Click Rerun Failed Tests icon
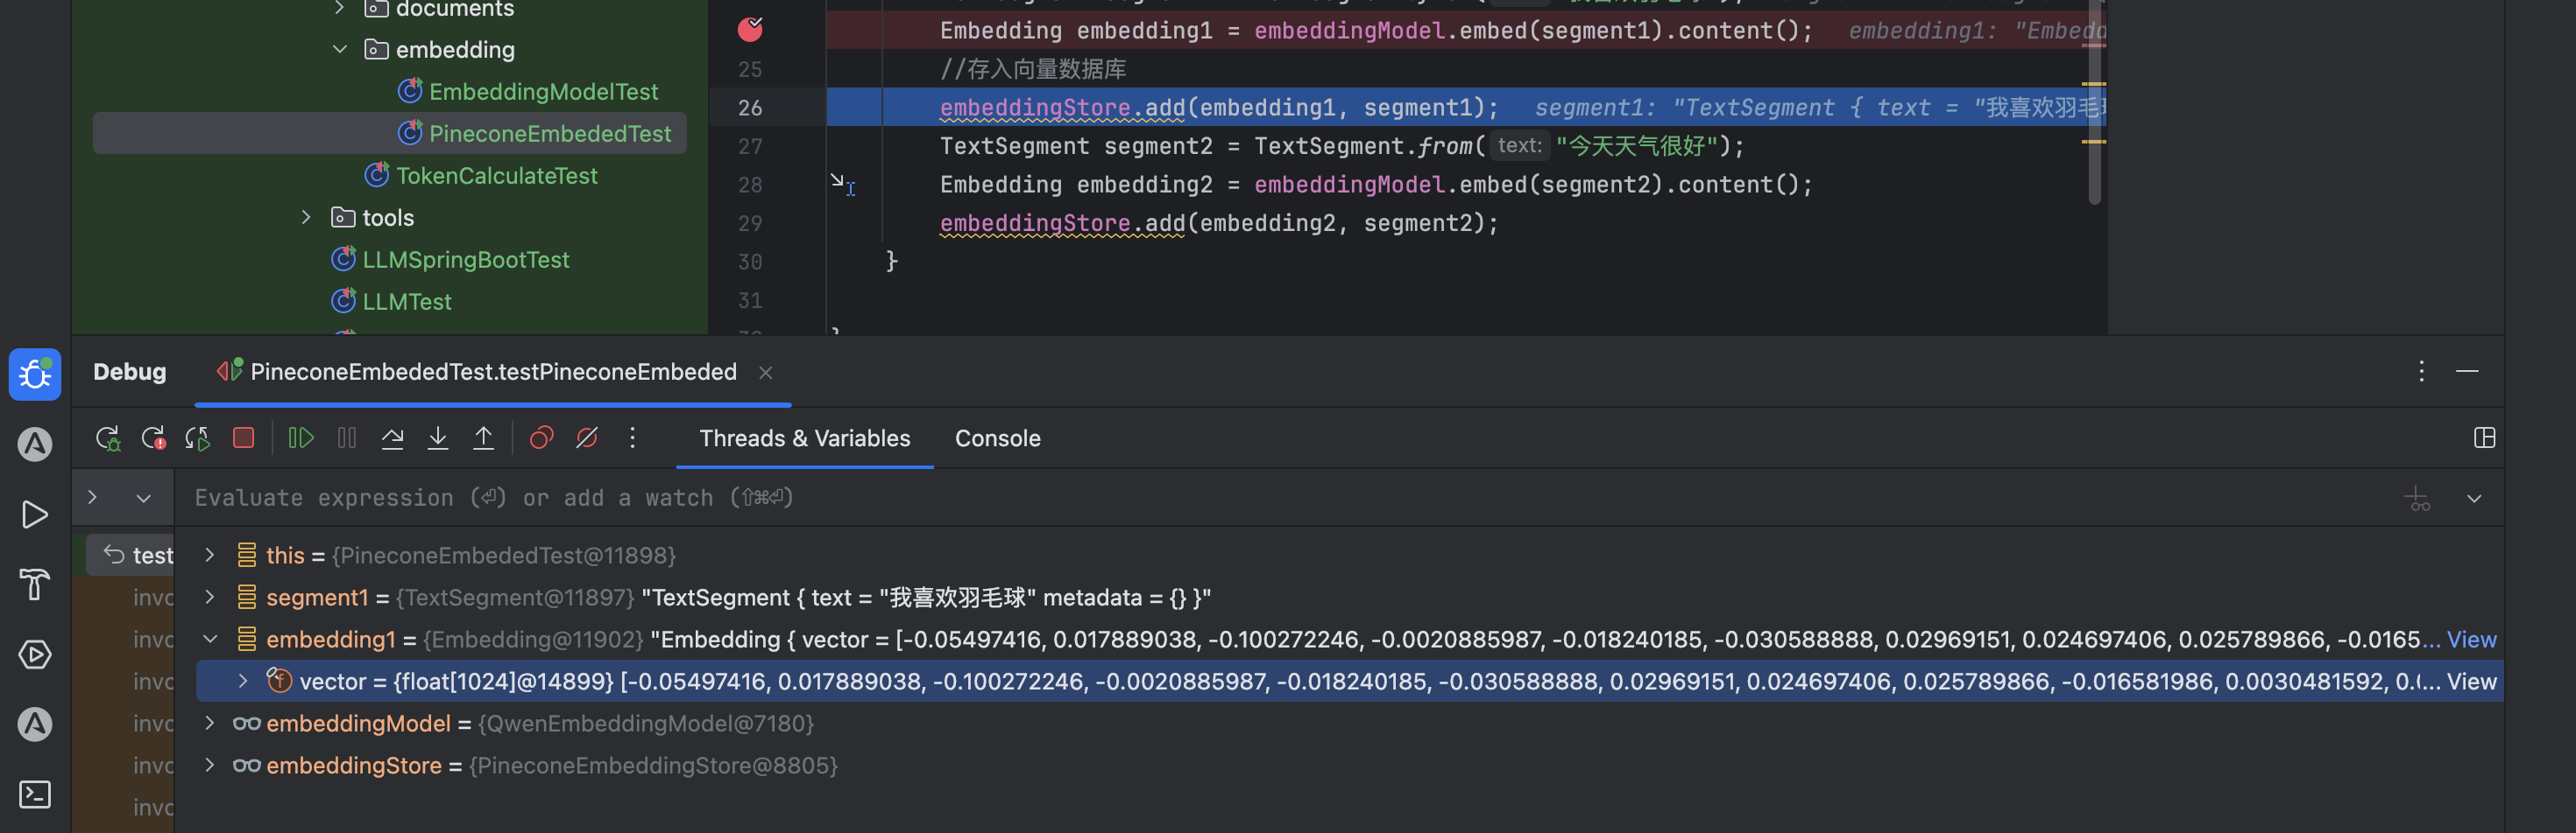Screen dimensions: 2576x833 point(153,438)
